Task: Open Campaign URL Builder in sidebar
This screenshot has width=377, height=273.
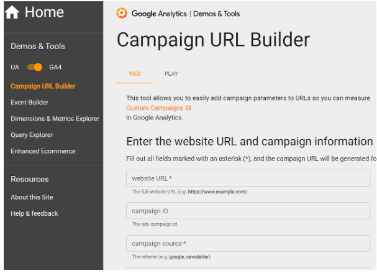Action: (43, 86)
